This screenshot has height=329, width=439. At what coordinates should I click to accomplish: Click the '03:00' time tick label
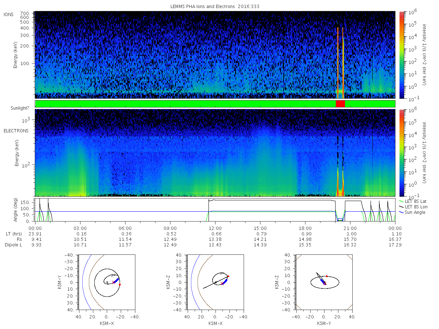(x=80, y=228)
